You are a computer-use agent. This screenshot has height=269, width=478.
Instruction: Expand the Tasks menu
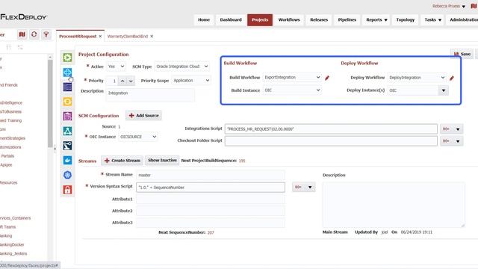(x=432, y=20)
